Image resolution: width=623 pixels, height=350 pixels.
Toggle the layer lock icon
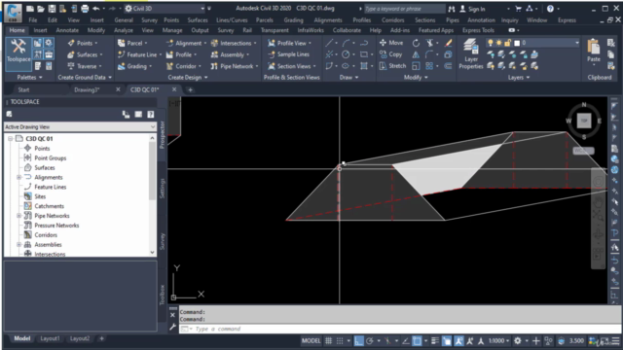point(507,43)
